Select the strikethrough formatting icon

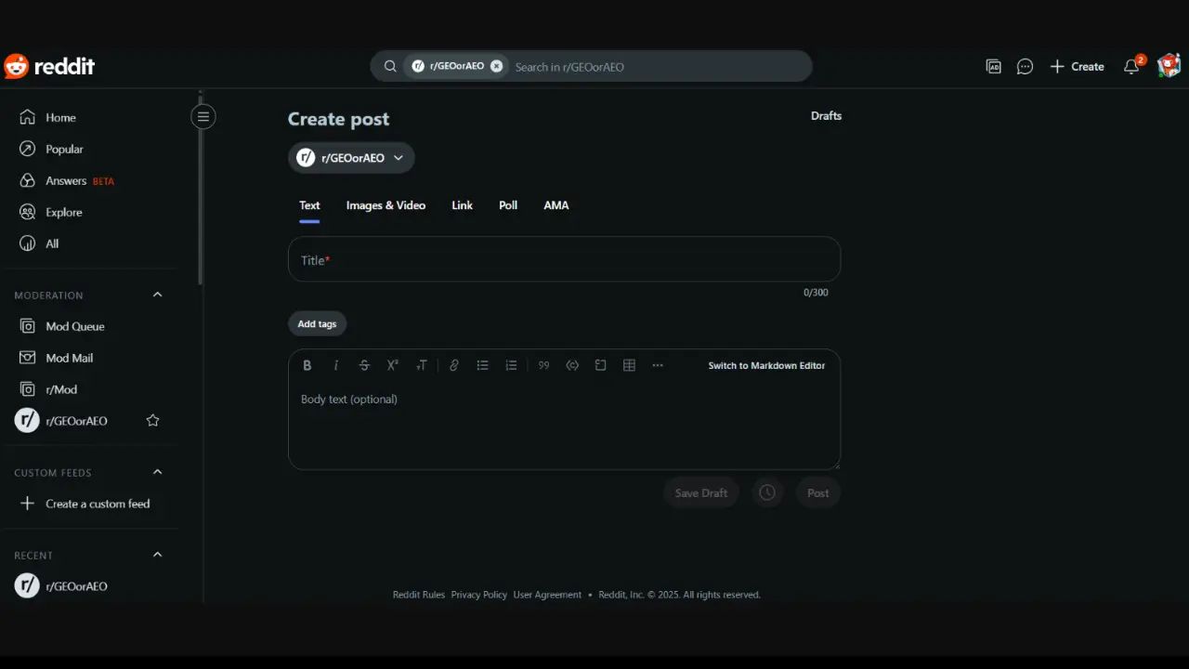click(364, 365)
